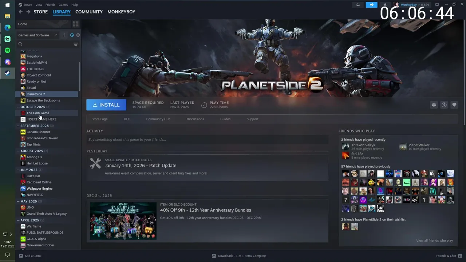Go back with the left navigation arrow

pyautogui.click(x=21, y=12)
